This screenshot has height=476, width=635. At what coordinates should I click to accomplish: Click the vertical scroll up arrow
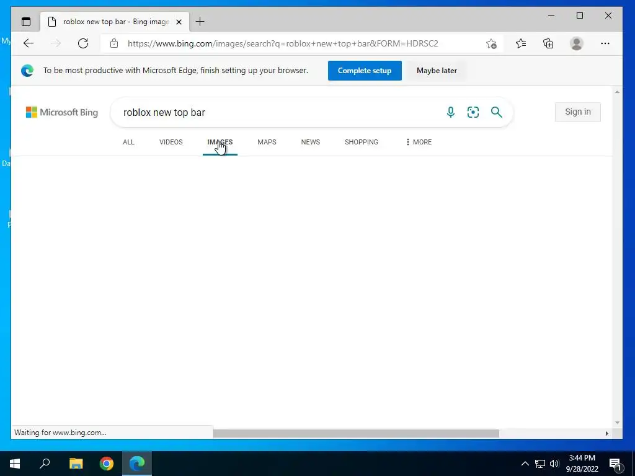[617, 92]
